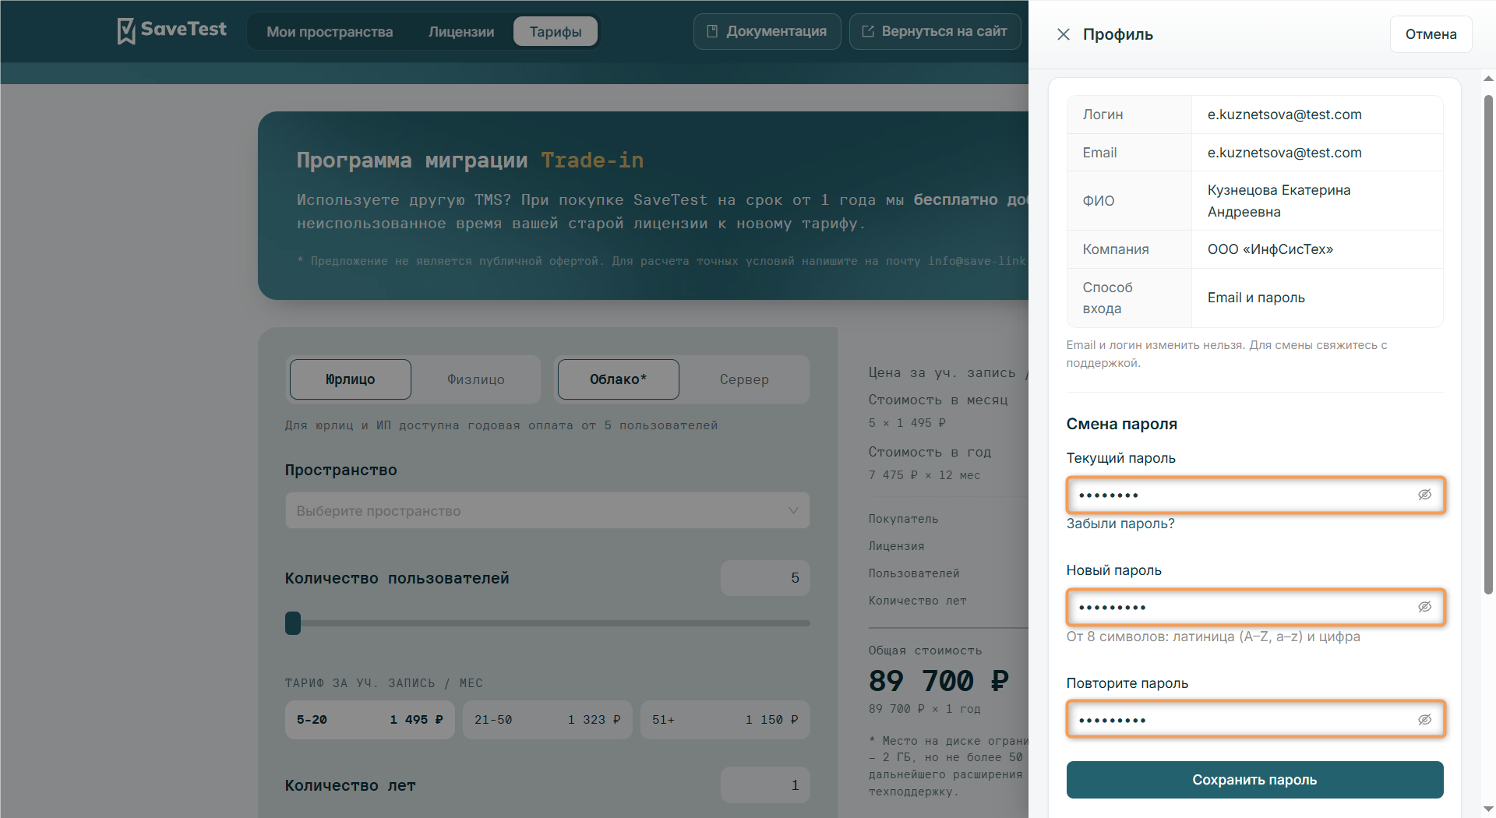Click the SaveTest logo

click(171, 30)
